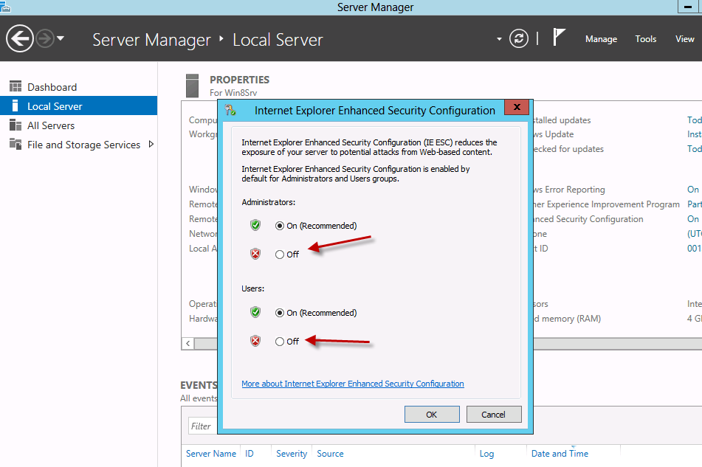This screenshot has height=467, width=702.
Task: Click the File and Storage Services icon
Action: click(16, 145)
